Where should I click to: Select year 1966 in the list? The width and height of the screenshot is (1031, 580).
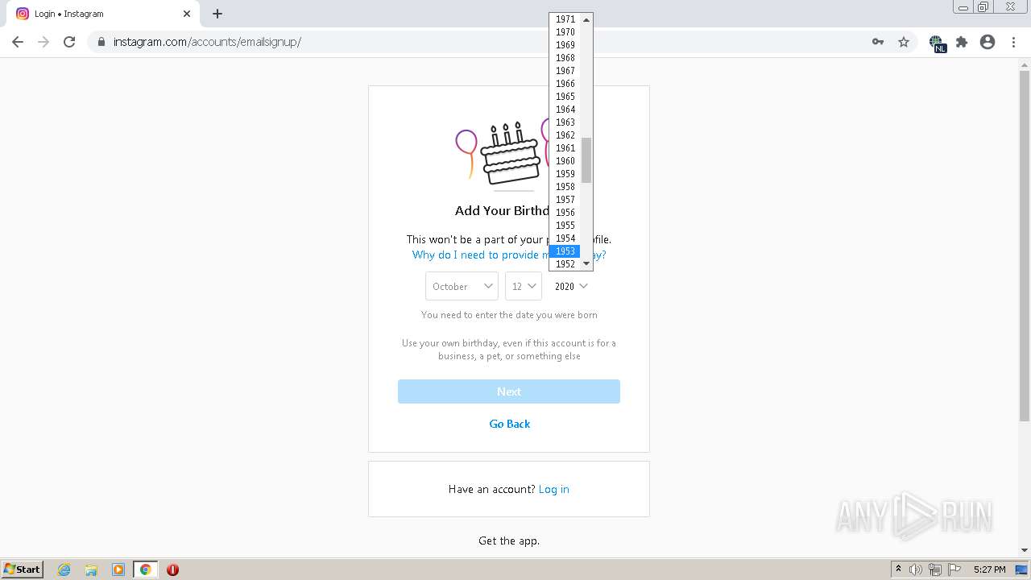click(565, 84)
